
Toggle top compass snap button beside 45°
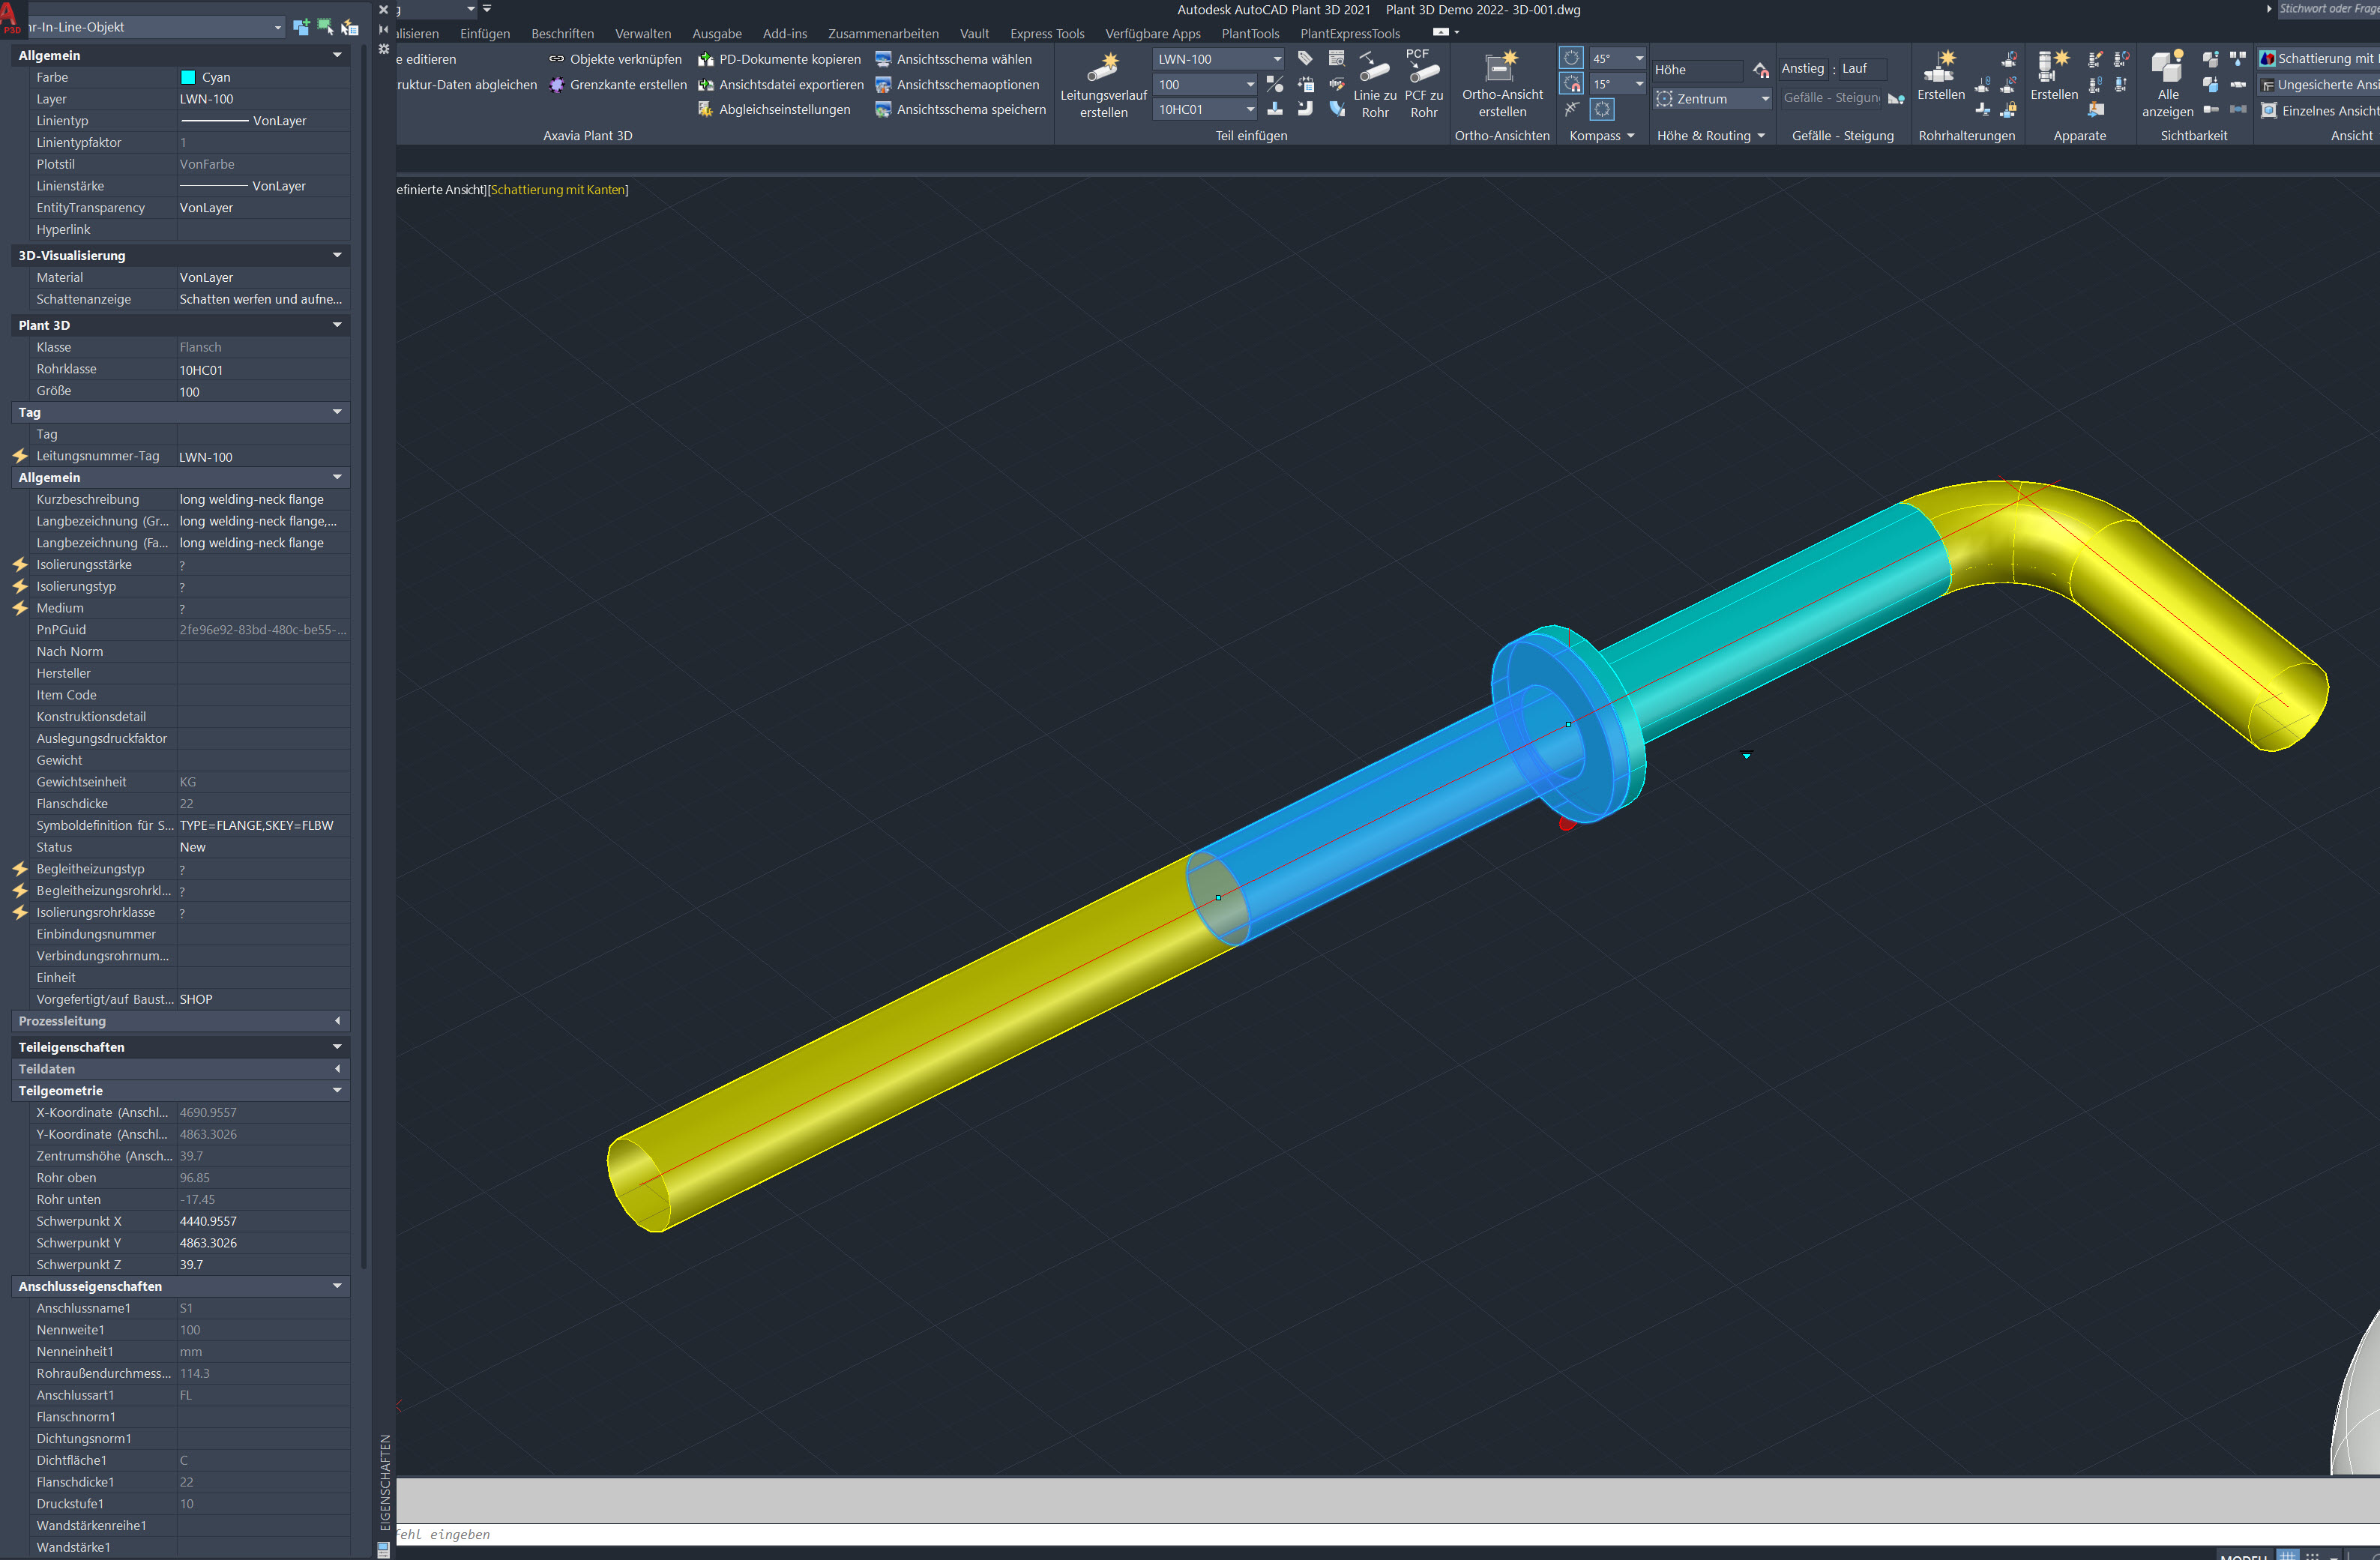(1571, 59)
